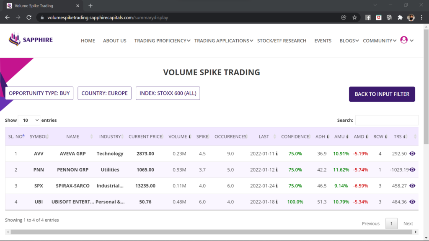Click the Back to Input Filter button
This screenshot has width=429, height=241.
click(382, 94)
